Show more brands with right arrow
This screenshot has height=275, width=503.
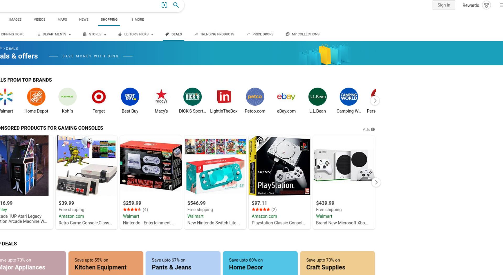tap(375, 101)
